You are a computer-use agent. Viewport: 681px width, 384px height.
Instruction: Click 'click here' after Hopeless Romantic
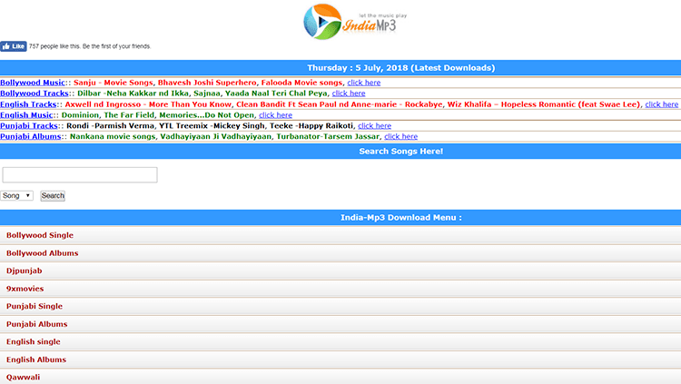coord(661,104)
